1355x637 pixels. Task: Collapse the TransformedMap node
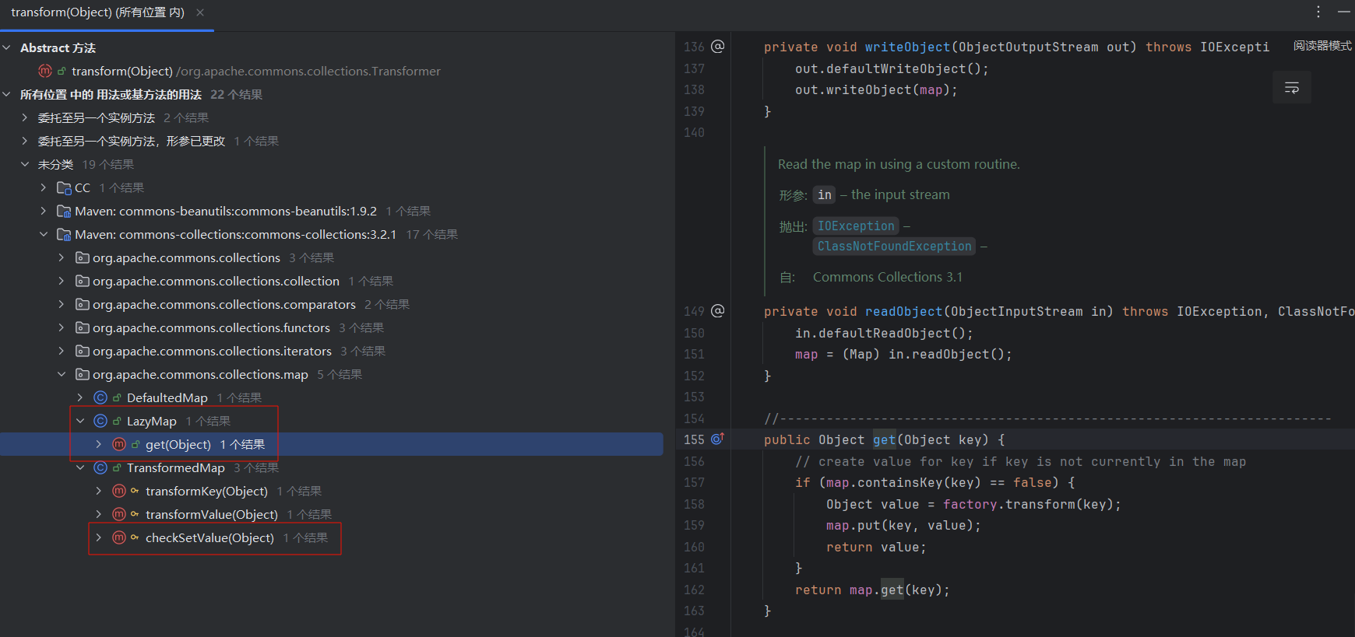[80, 467]
